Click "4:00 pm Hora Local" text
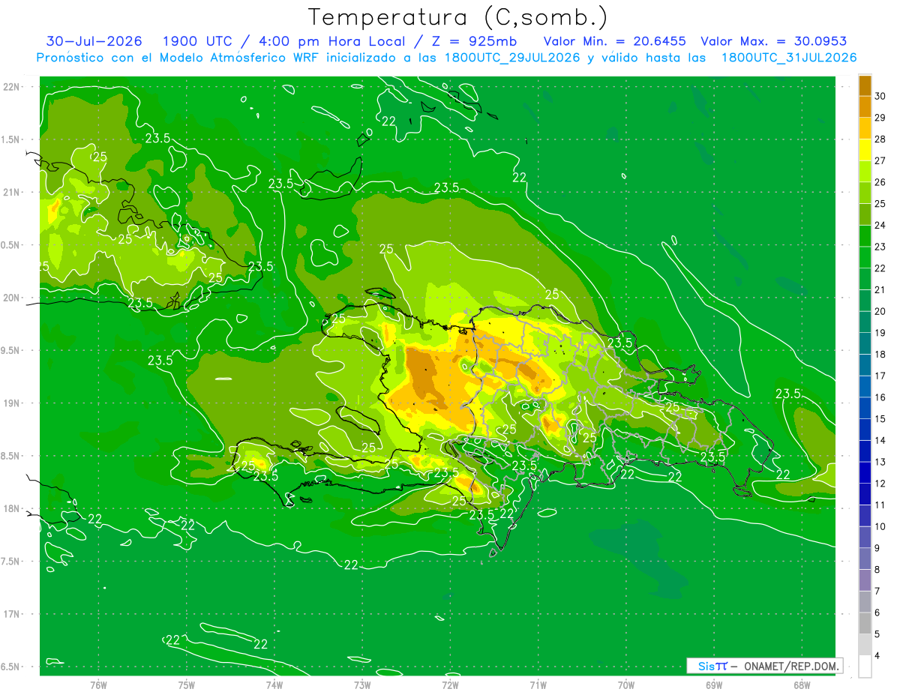The height and width of the screenshot is (695, 900). [x=331, y=41]
